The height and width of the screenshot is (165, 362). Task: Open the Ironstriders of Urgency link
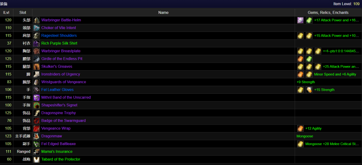pyautogui.click(x=61, y=74)
